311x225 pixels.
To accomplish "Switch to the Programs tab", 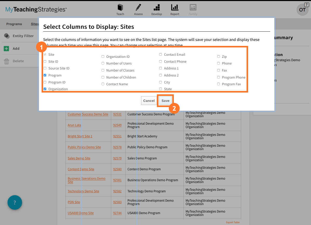I will point(14,24).
